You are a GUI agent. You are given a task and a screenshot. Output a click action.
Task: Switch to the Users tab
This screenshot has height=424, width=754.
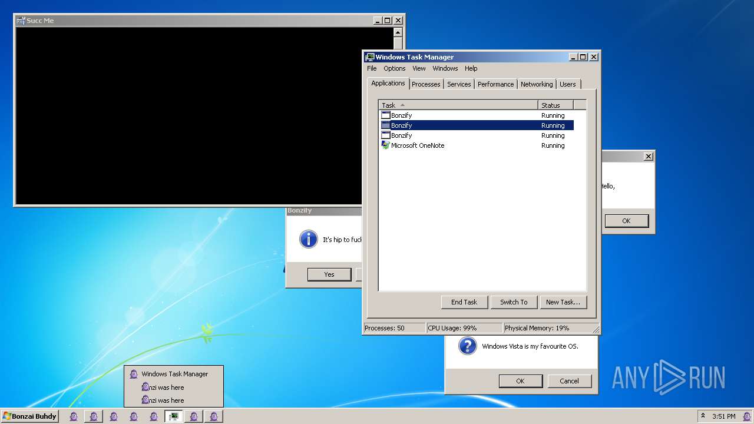tap(568, 84)
